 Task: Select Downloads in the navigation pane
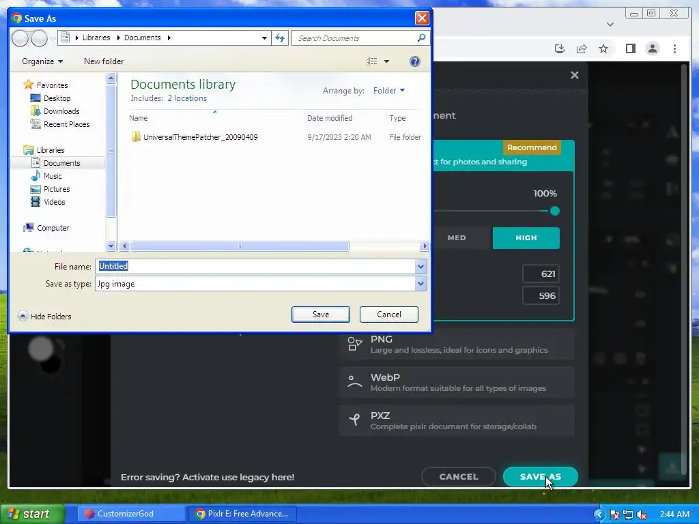click(55, 111)
